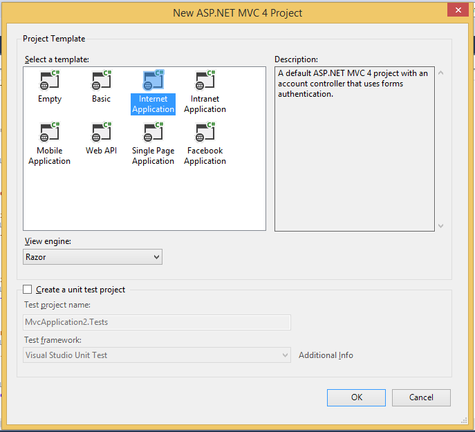
Task: Click description scrollbar up arrow
Action: (441, 73)
